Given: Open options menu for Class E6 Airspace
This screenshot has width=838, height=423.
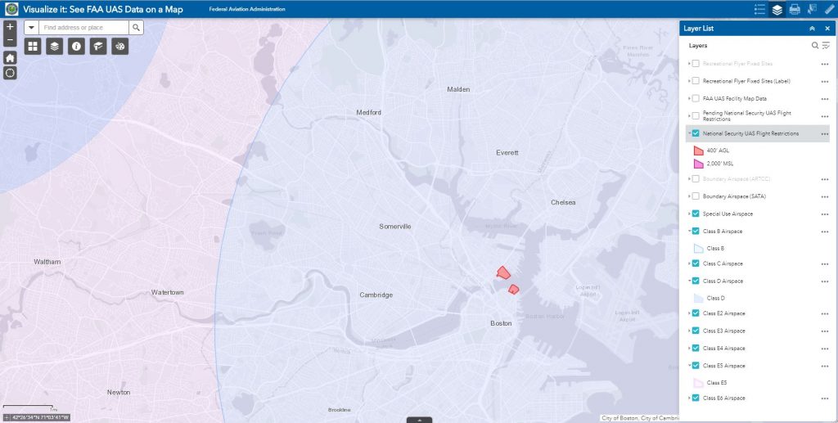Looking at the screenshot, I should click(x=825, y=398).
